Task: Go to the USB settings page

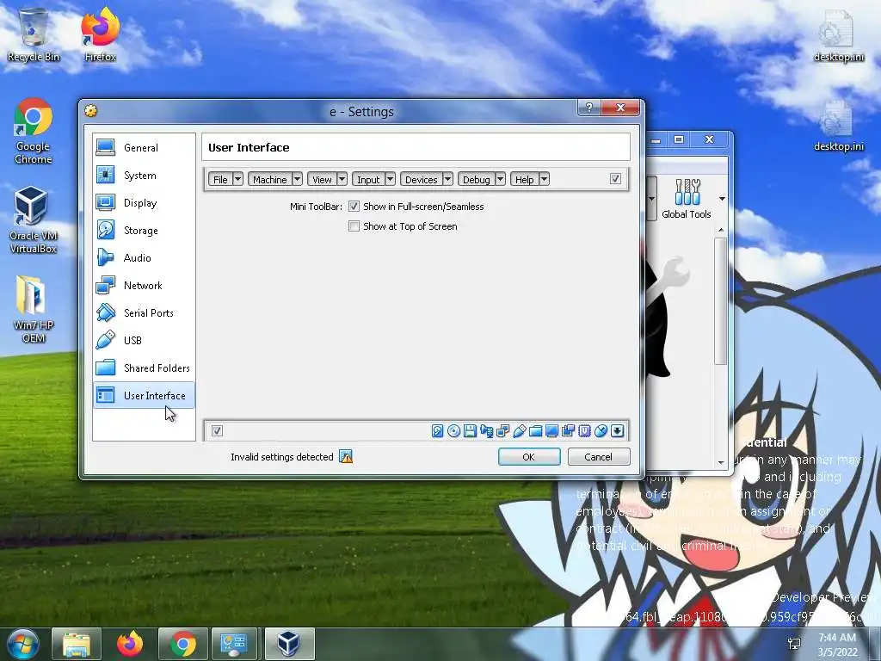Action: (144, 341)
